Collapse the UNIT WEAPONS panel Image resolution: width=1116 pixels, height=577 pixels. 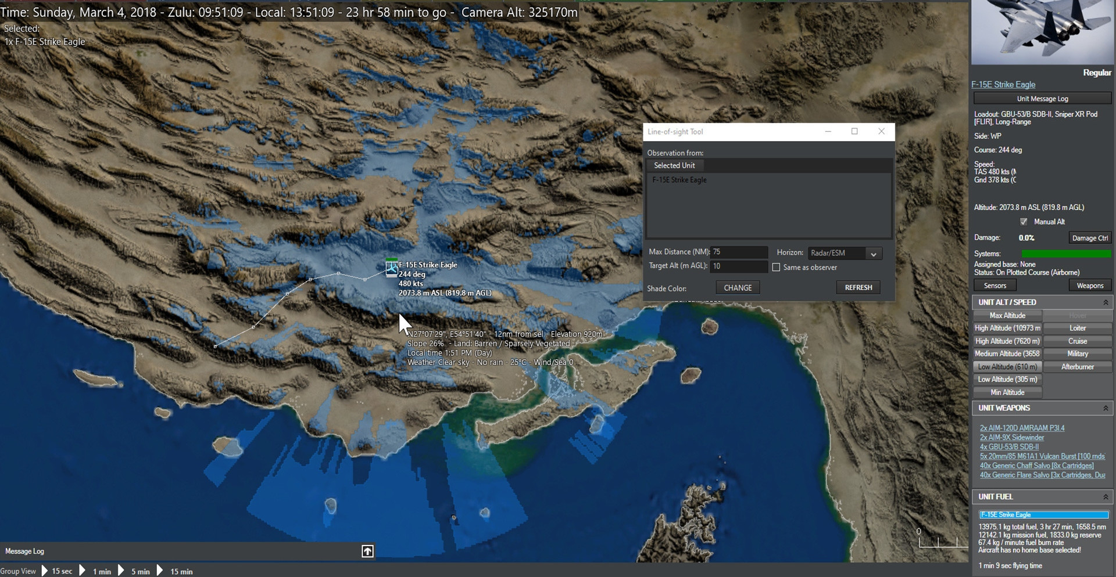(x=1106, y=408)
